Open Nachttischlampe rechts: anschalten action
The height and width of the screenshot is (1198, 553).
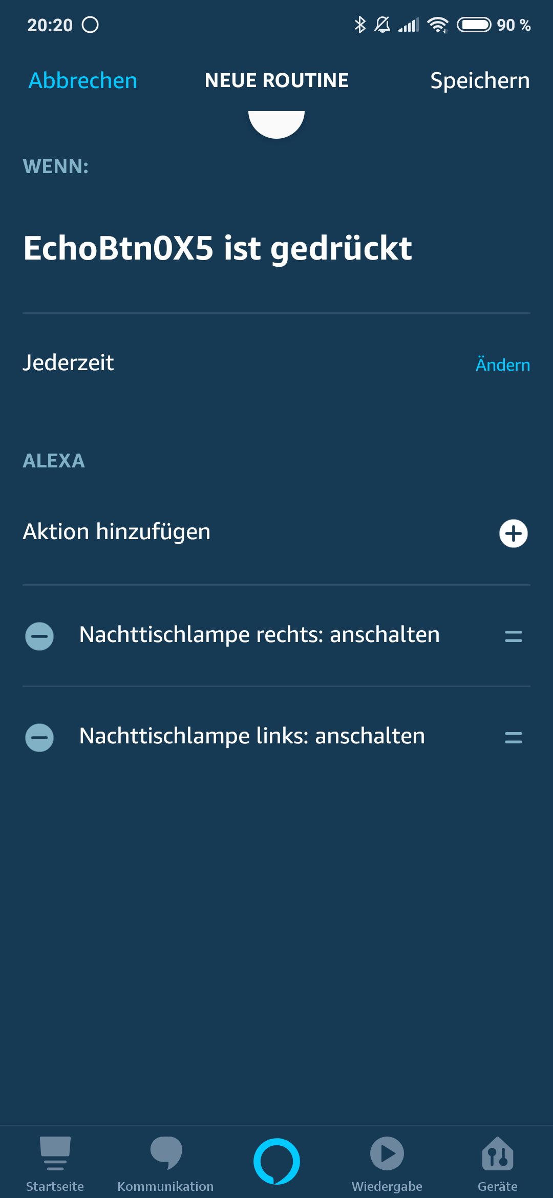259,635
